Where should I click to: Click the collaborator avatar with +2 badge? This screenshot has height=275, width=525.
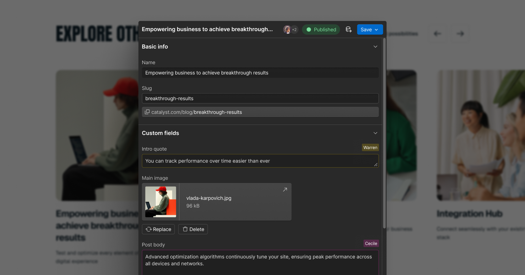[290, 29]
